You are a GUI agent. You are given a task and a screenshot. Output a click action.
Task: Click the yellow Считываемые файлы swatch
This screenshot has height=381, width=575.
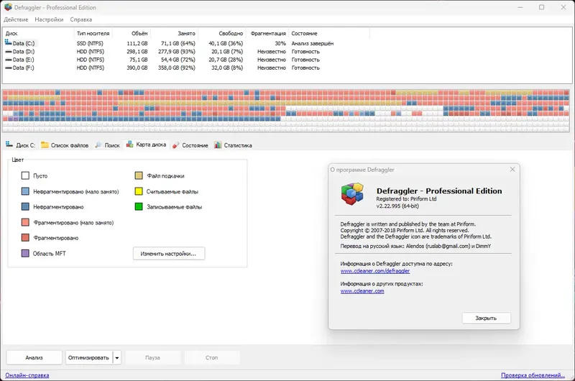[139, 191]
